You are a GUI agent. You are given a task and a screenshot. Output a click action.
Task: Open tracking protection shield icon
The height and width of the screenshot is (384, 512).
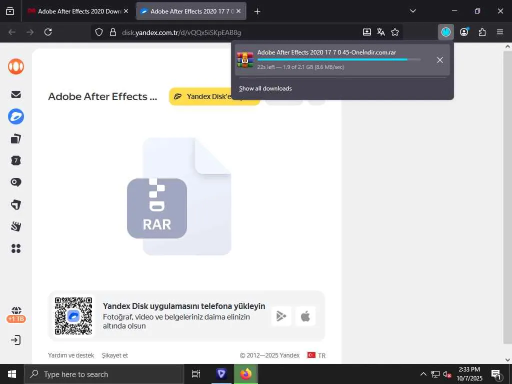click(x=99, y=32)
